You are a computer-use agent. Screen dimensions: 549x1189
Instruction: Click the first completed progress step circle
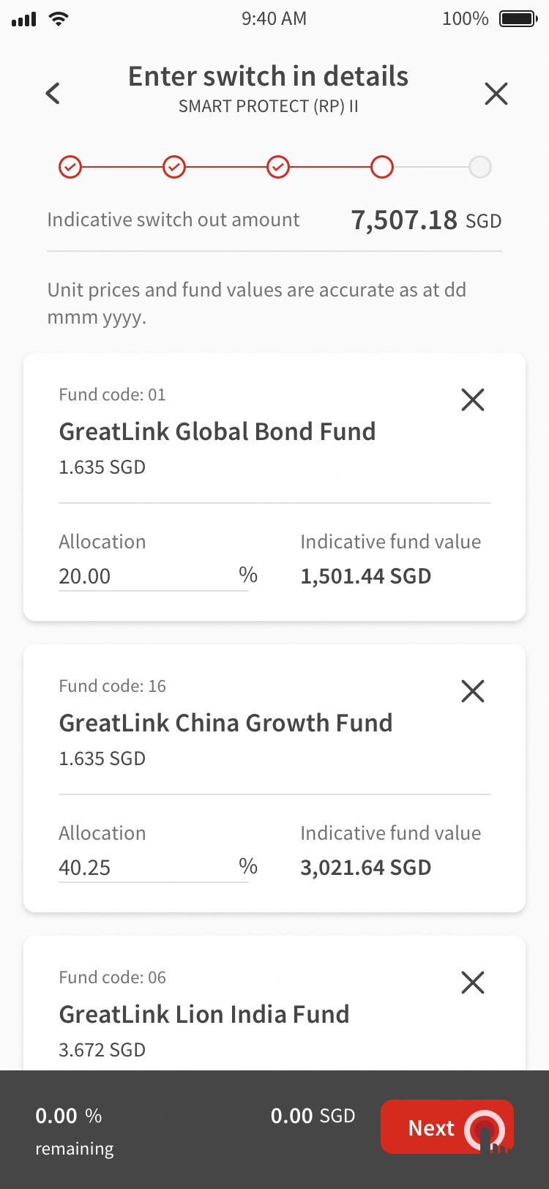(70, 168)
